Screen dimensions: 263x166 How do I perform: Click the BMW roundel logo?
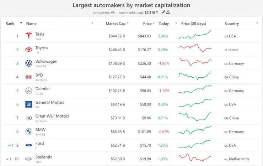[x=28, y=132]
